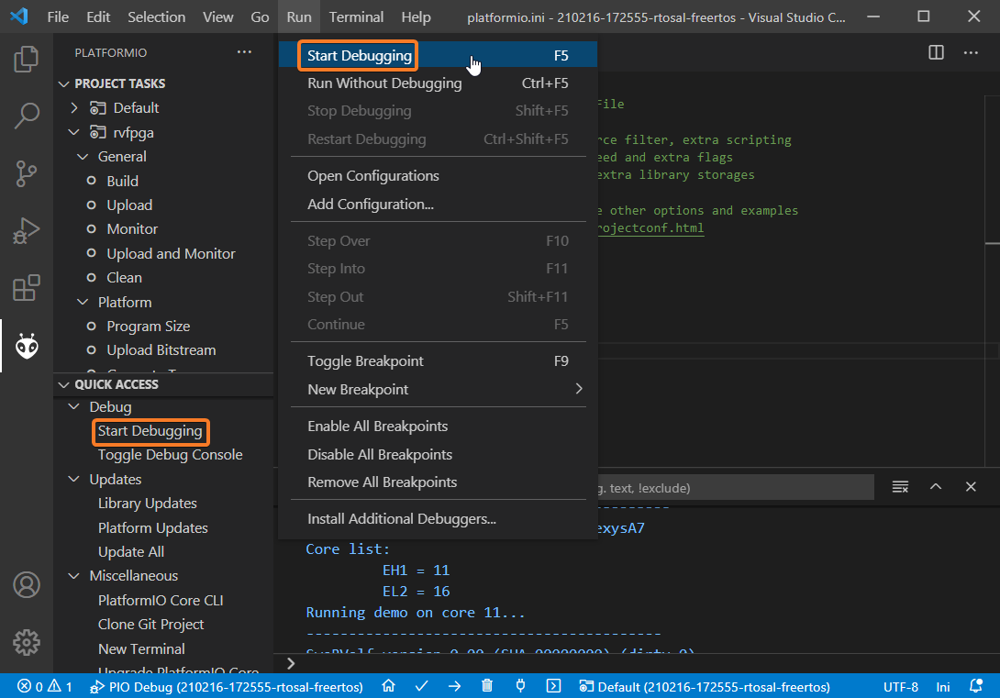Choose Disable All Breakpoints
1000x698 pixels.
[x=438, y=455]
